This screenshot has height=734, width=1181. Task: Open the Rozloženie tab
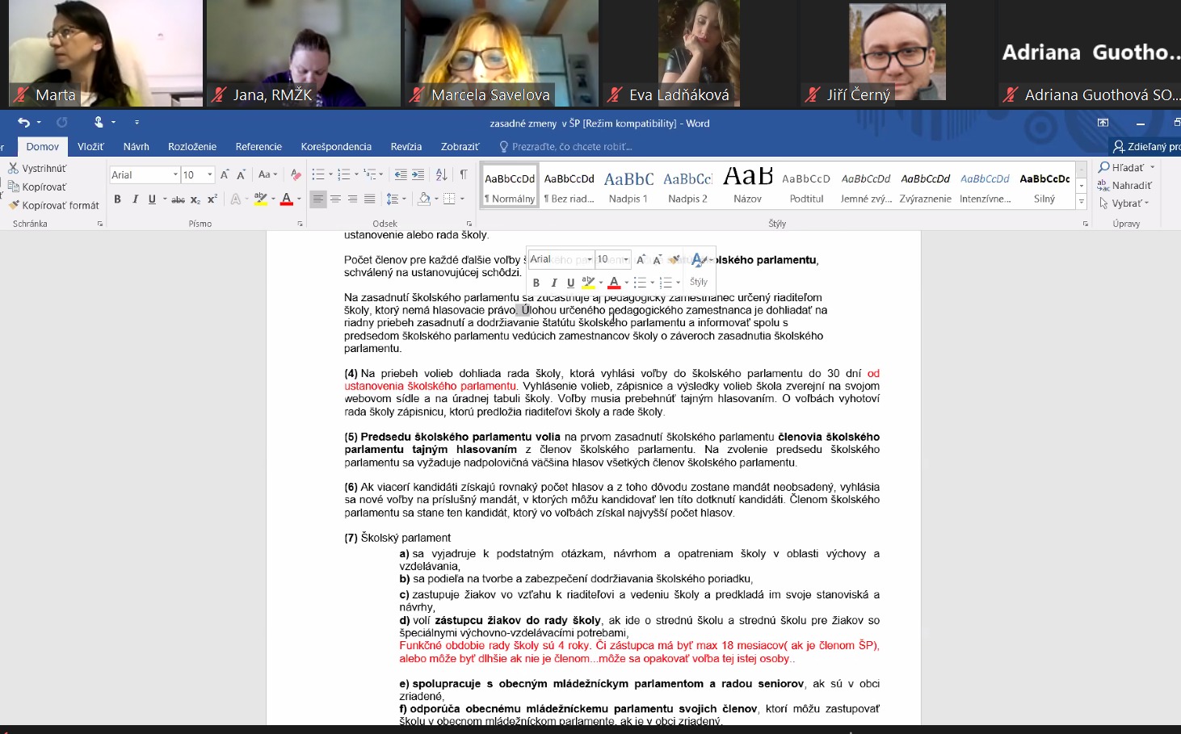[192, 146]
